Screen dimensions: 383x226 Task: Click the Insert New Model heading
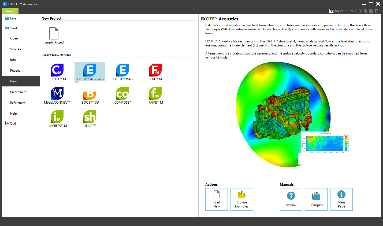[x=56, y=55]
